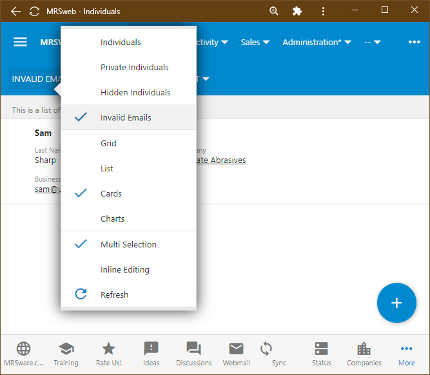This screenshot has width=430, height=375.
Task: Open the Abrasives company link
Action: coord(221,160)
